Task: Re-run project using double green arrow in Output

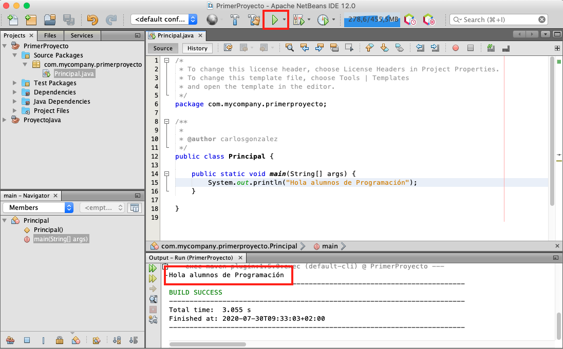Action: click(x=153, y=268)
